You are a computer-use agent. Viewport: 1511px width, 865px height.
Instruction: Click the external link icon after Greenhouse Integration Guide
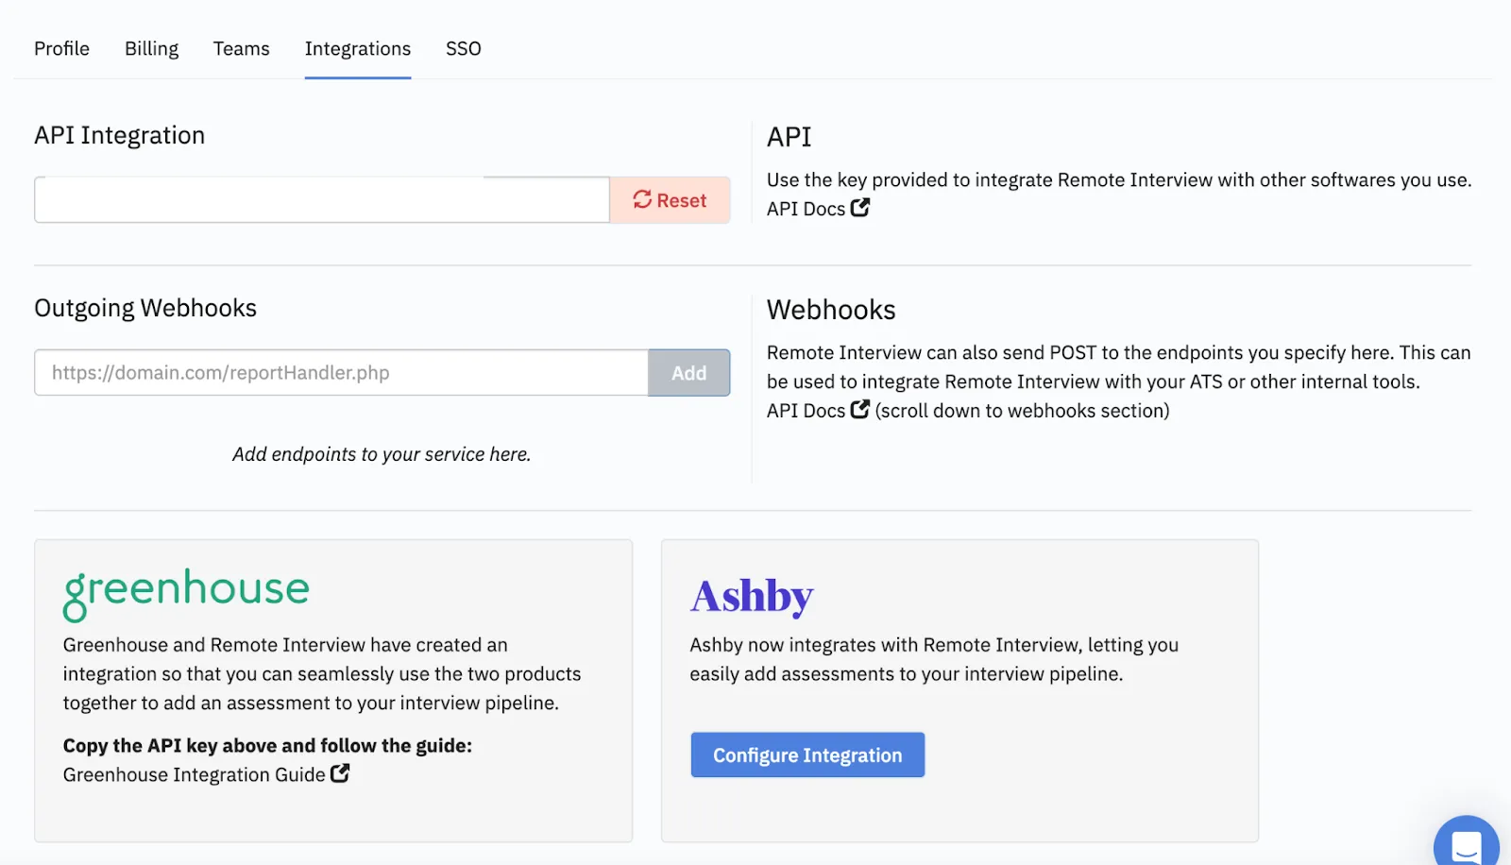click(340, 773)
